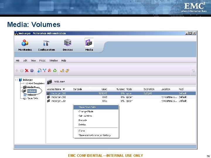The height and width of the screenshot is (158, 211).
Task: Click the tape icon of the highlighted volume row
Action: tap(49, 93)
